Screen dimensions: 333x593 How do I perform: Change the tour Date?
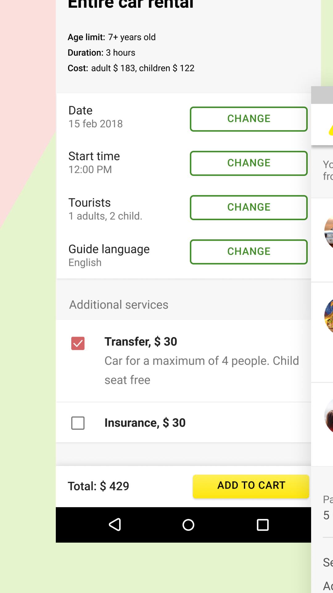[249, 119]
